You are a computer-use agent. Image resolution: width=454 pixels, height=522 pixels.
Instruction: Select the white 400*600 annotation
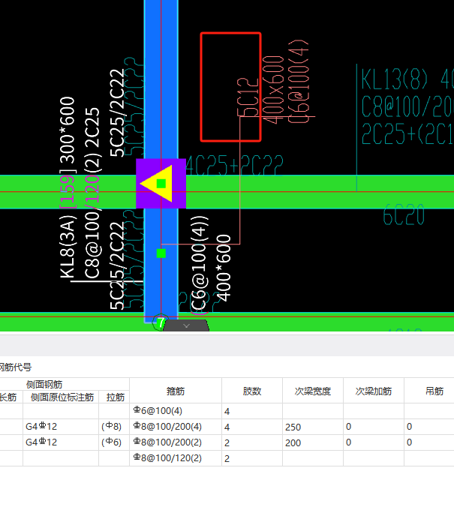pyautogui.click(x=224, y=268)
